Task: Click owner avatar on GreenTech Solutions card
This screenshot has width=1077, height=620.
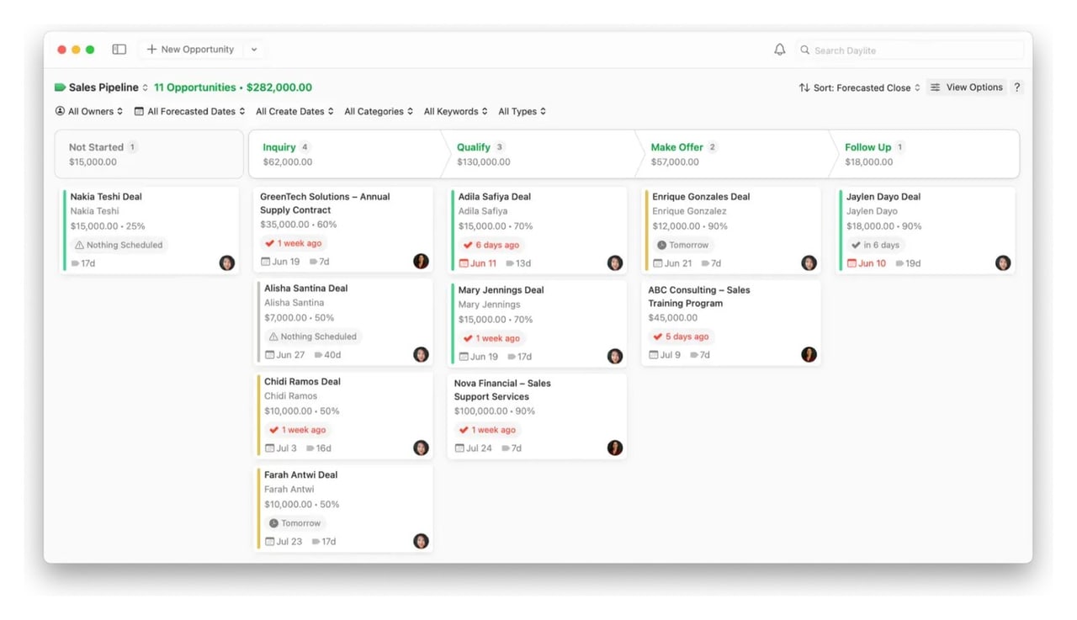Action: (x=422, y=262)
